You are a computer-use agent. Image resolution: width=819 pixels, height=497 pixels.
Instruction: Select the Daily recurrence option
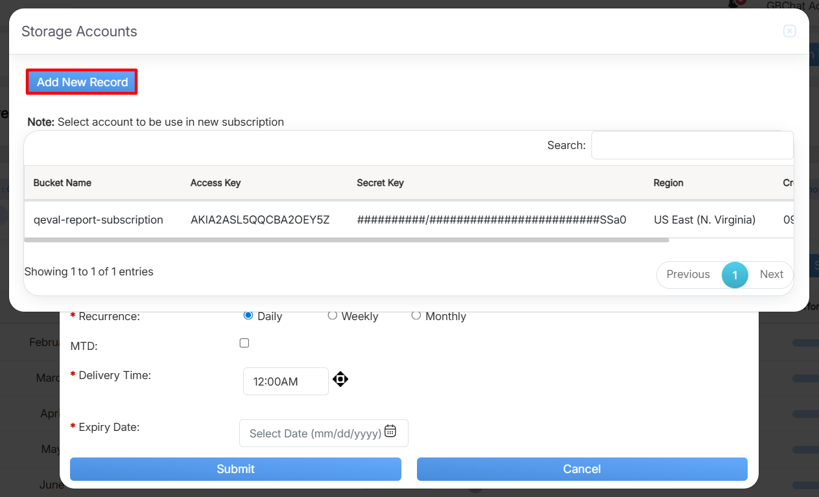pos(248,316)
